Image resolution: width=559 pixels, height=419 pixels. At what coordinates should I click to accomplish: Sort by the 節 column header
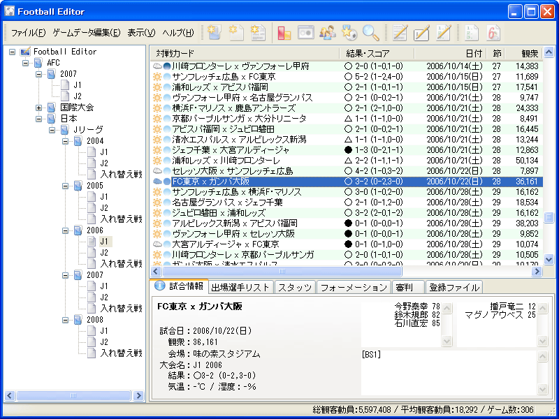coord(497,54)
